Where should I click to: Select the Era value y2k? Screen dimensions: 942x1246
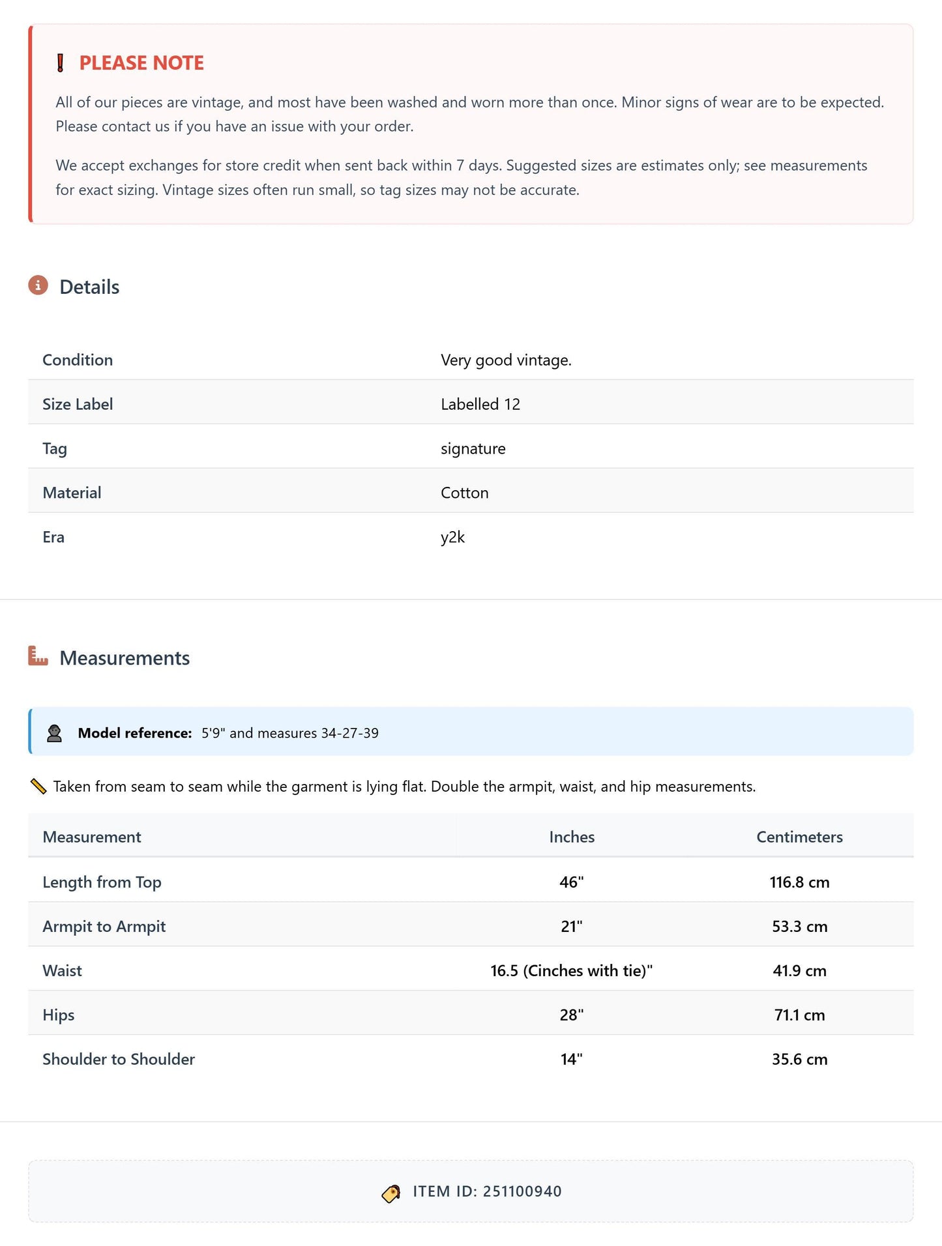452,537
